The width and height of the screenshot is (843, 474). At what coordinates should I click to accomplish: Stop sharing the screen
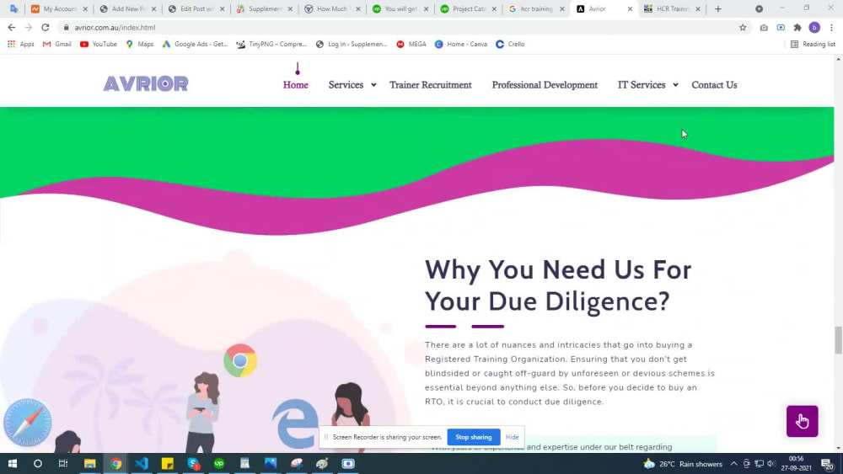473,437
